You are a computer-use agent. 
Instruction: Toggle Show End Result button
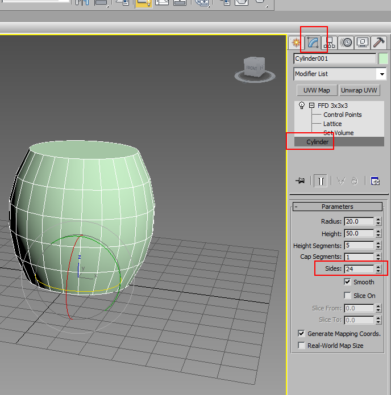(x=321, y=181)
